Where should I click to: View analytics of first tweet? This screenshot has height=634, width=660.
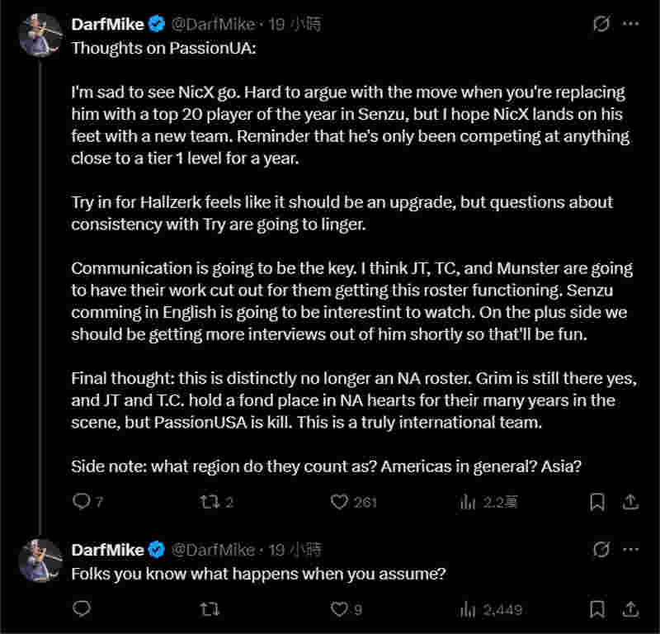click(x=468, y=501)
